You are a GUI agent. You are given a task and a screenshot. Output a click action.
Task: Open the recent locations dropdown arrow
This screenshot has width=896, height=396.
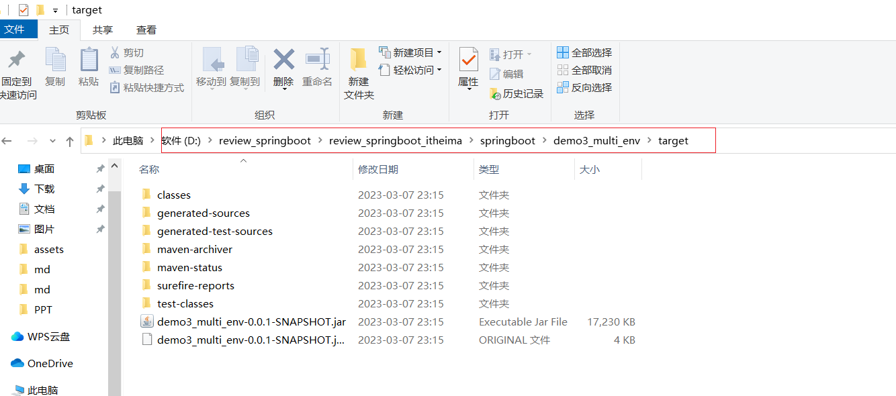tap(52, 141)
